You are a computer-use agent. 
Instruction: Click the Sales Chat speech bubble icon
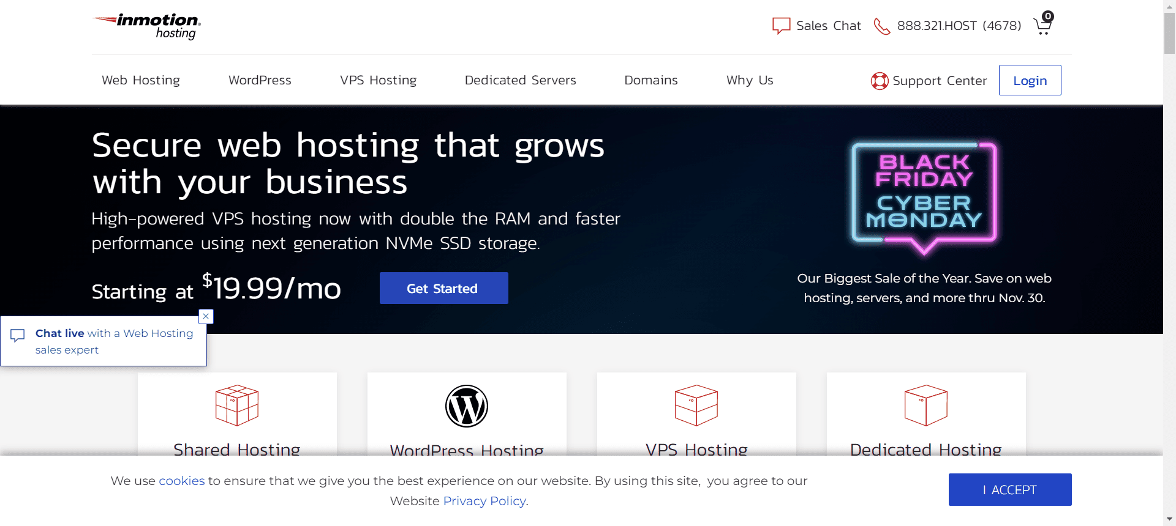781,26
